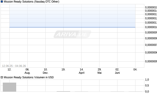Click the price axis label level with the blue line
Image resolution: width=157 pixels, height=94 pixels.
(151, 27)
